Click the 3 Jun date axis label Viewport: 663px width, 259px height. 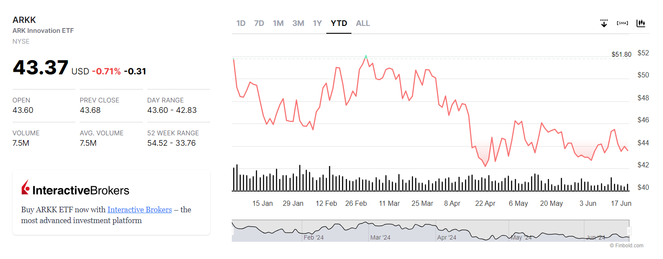[588, 203]
